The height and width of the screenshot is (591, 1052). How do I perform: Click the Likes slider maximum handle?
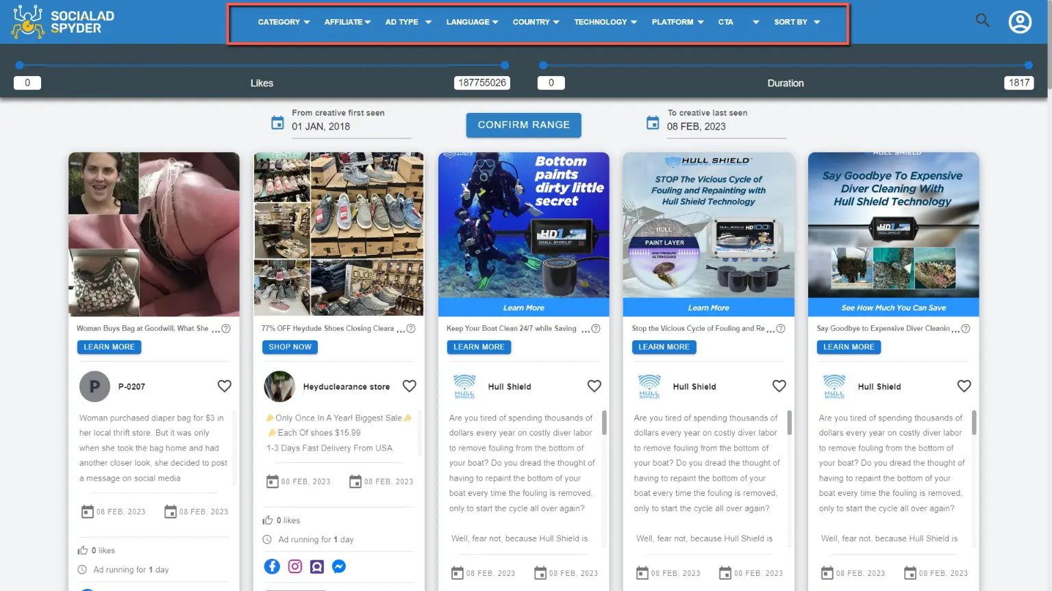pos(505,66)
